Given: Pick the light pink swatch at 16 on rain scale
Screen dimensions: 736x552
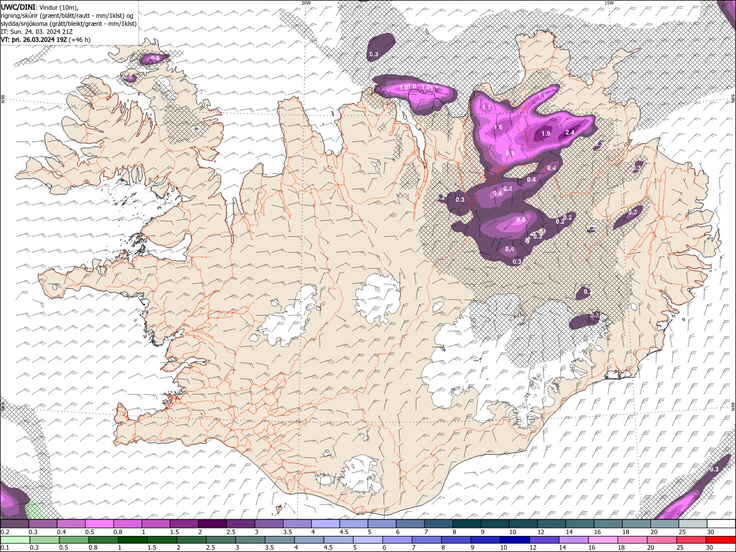Looking at the screenshot, I should 603,539.
